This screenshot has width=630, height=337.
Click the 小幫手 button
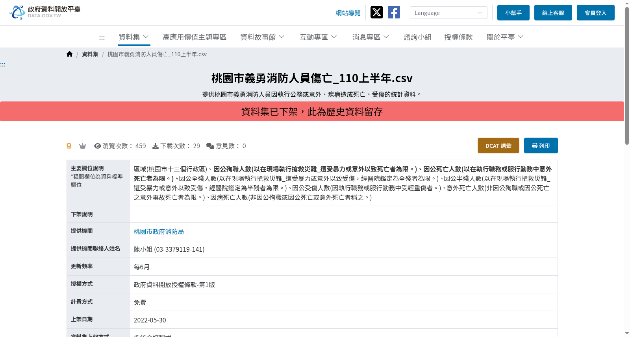pyautogui.click(x=513, y=13)
